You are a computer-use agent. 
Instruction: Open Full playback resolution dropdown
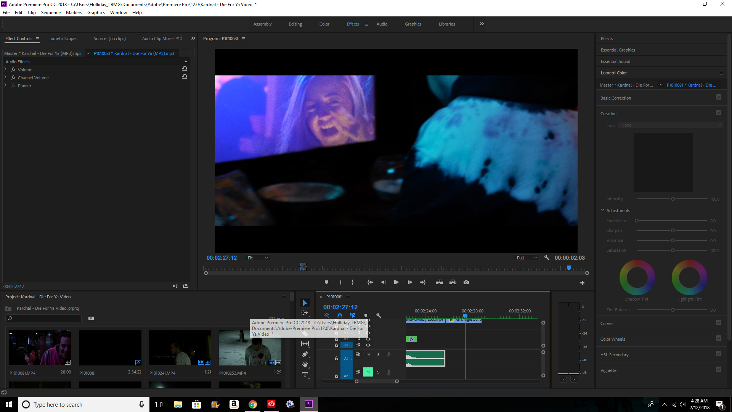point(527,258)
